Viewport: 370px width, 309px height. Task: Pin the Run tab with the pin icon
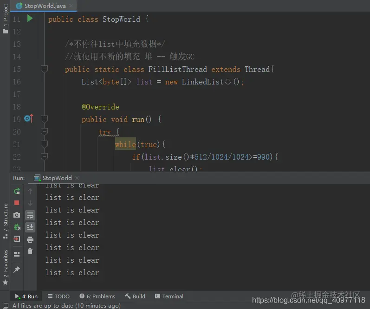tap(17, 269)
